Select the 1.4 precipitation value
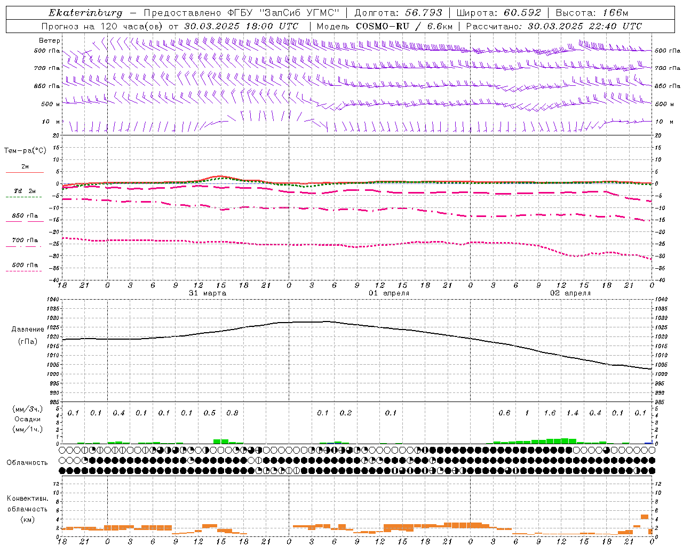 [x=573, y=413]
